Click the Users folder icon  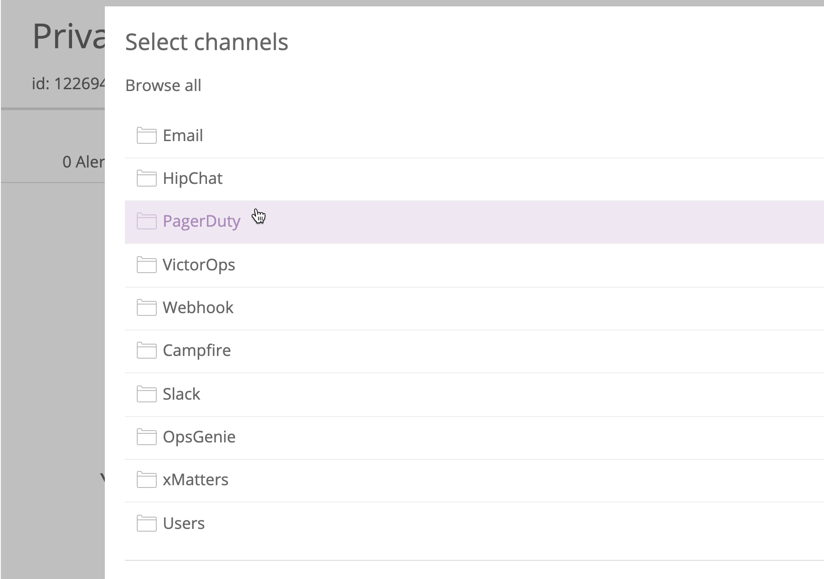(146, 523)
